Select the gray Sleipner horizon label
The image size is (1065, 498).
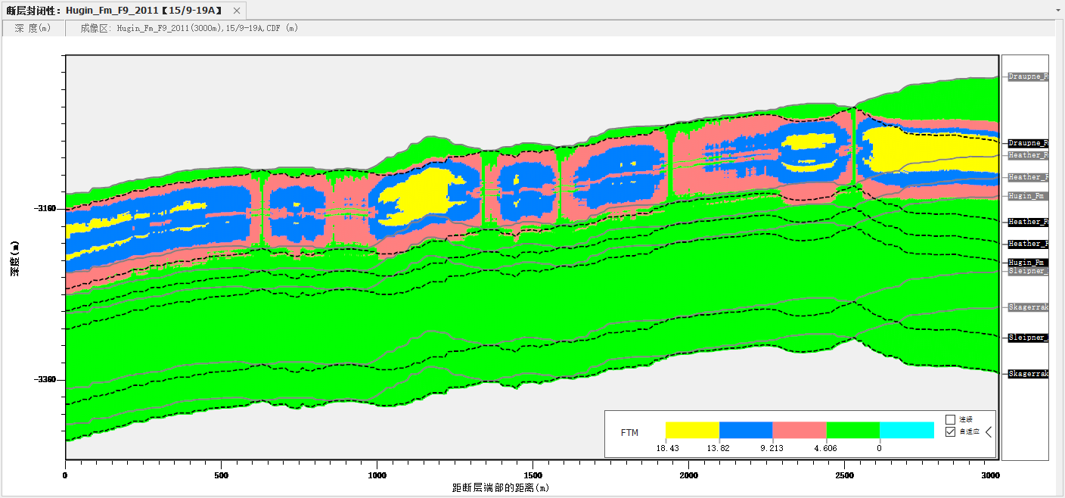click(1028, 271)
